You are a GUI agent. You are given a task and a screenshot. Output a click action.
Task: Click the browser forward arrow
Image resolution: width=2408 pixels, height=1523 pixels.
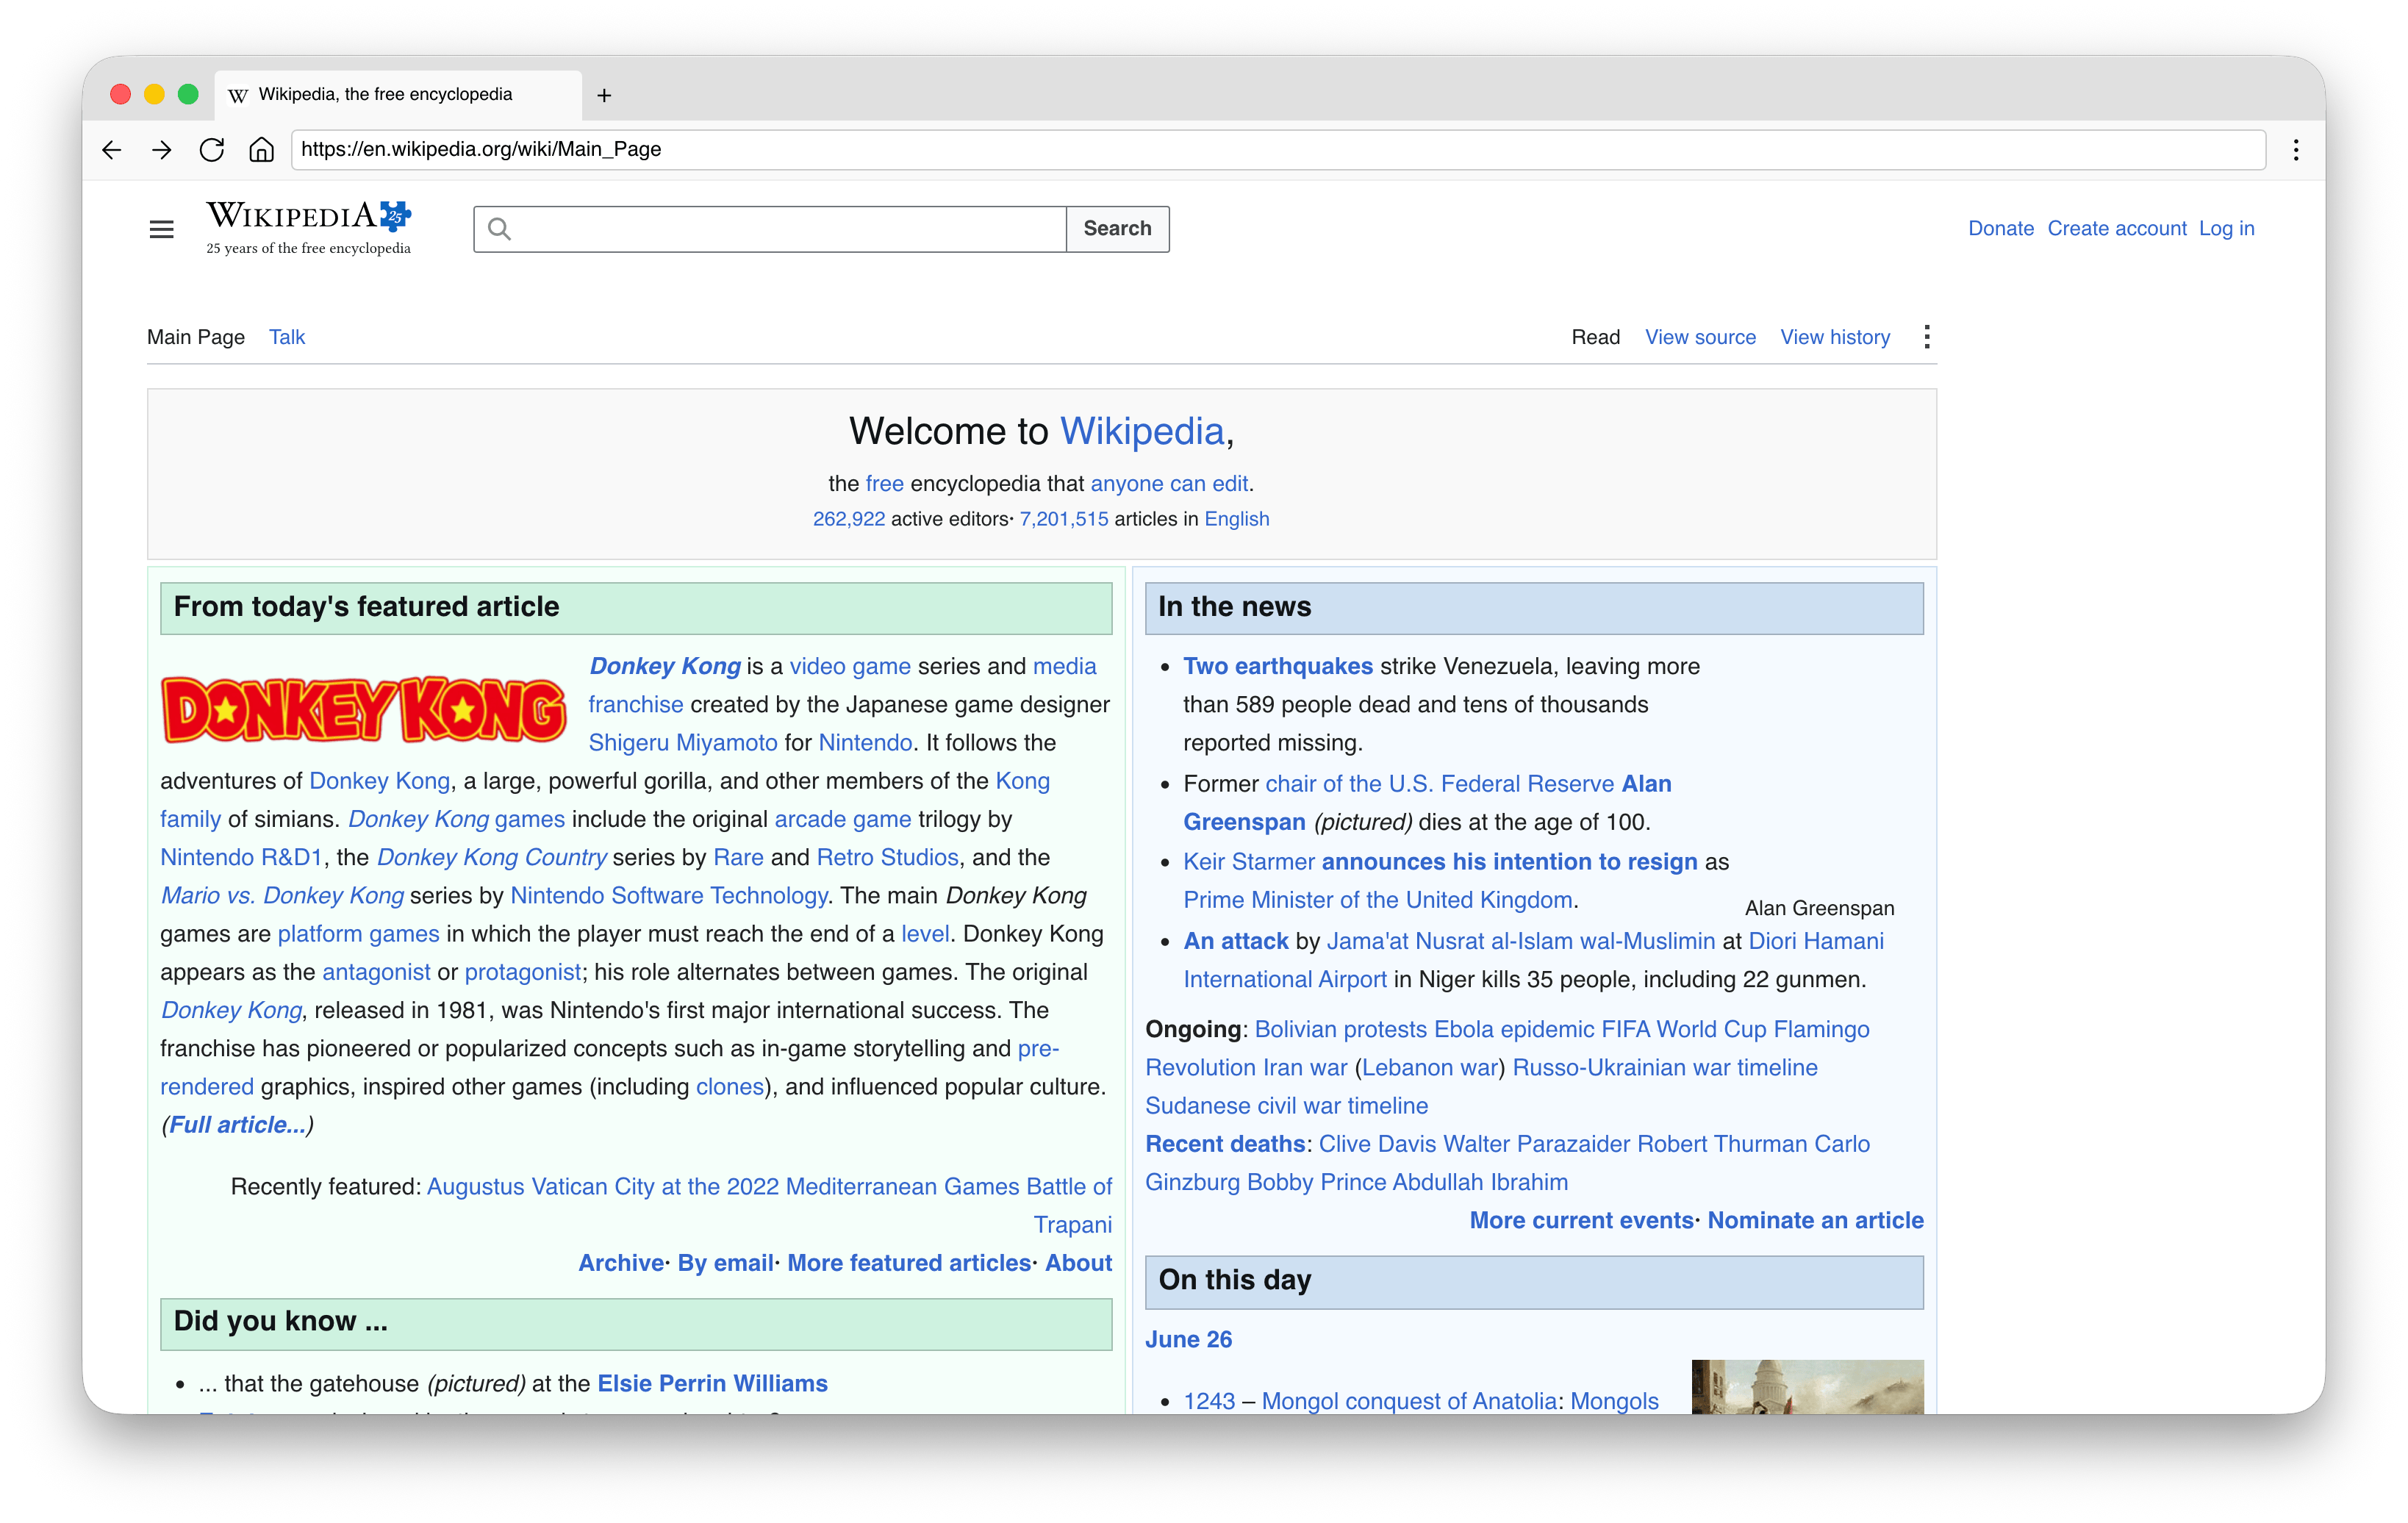tap(161, 150)
